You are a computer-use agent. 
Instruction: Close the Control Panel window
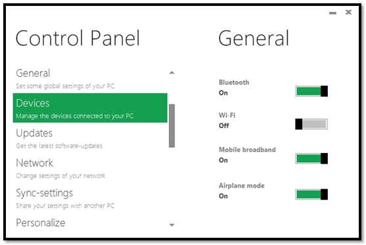pos(348,12)
